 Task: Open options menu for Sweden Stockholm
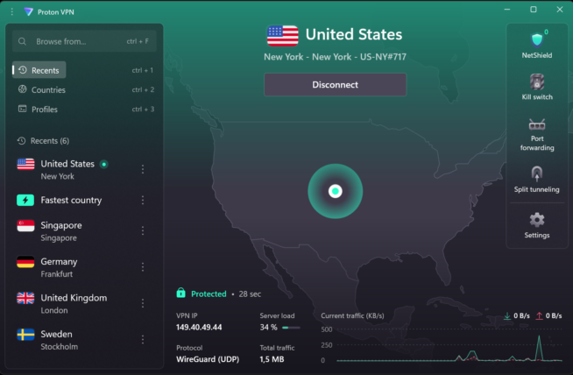click(x=143, y=340)
